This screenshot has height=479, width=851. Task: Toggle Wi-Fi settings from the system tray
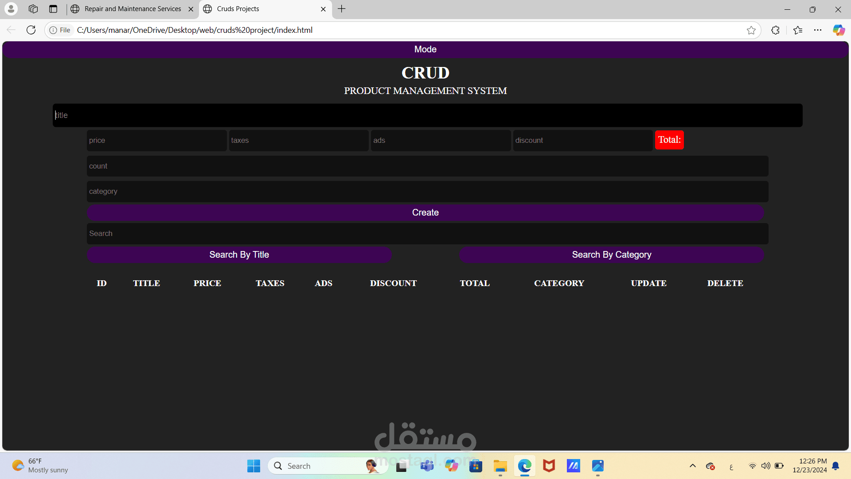click(752, 466)
